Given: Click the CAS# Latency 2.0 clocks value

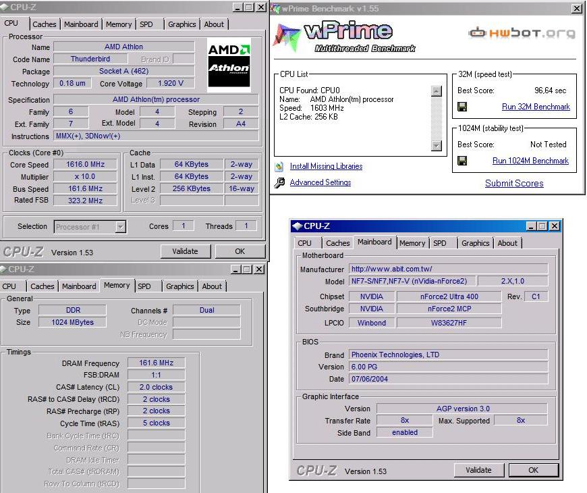Looking at the screenshot, I should (157, 387).
